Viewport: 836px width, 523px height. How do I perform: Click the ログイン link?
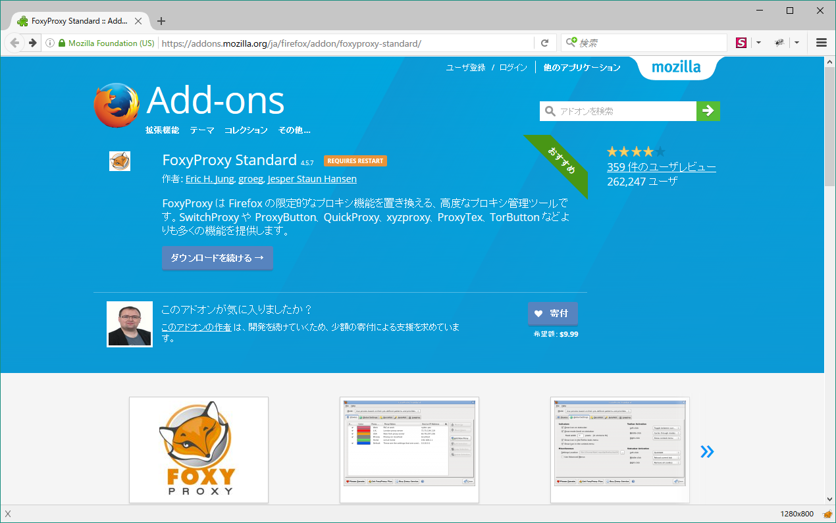click(513, 67)
